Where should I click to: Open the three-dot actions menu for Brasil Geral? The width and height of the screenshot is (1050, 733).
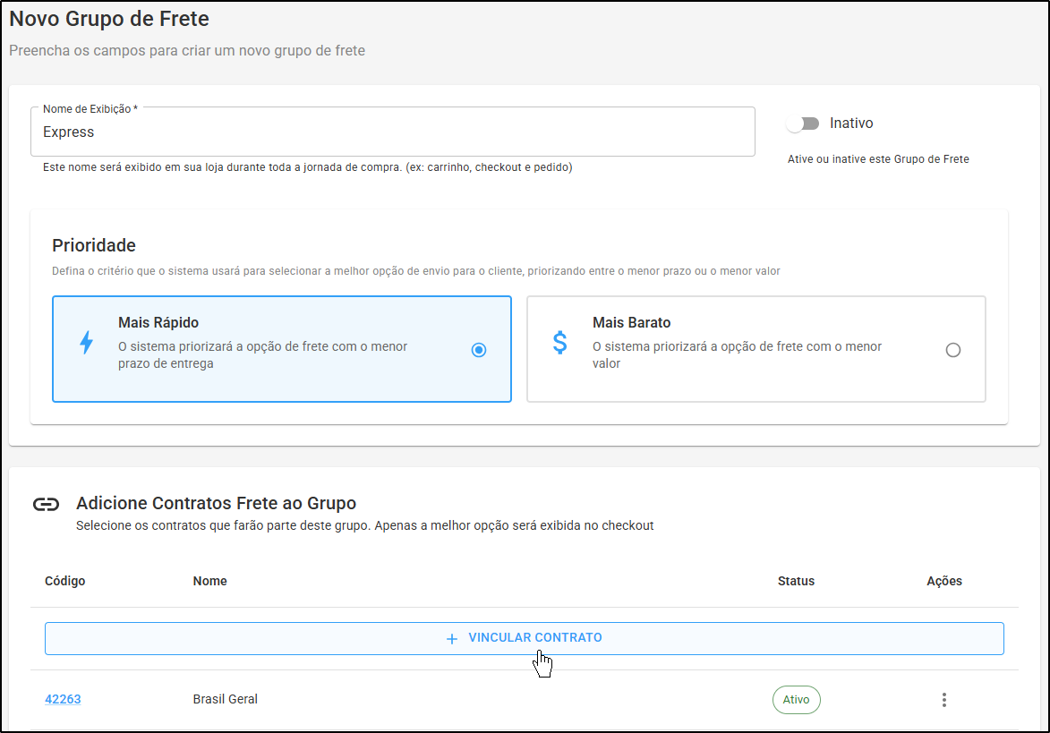tap(944, 700)
